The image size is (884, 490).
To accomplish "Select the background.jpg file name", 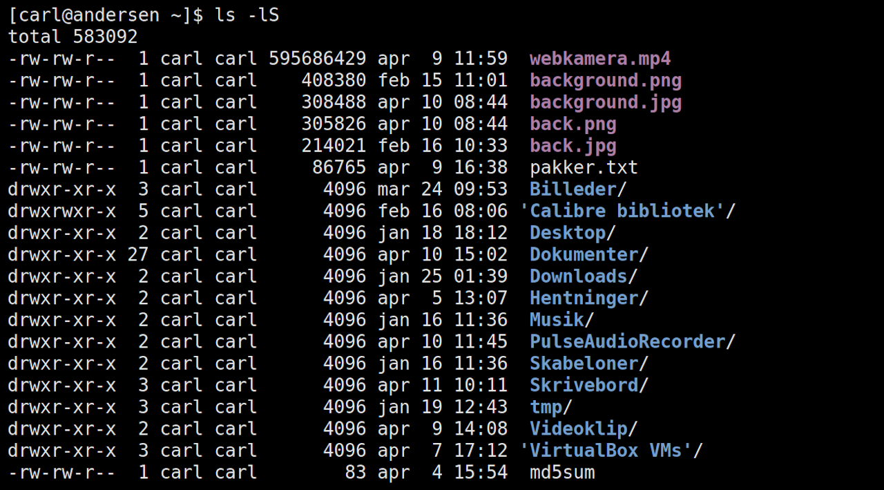I will point(606,102).
